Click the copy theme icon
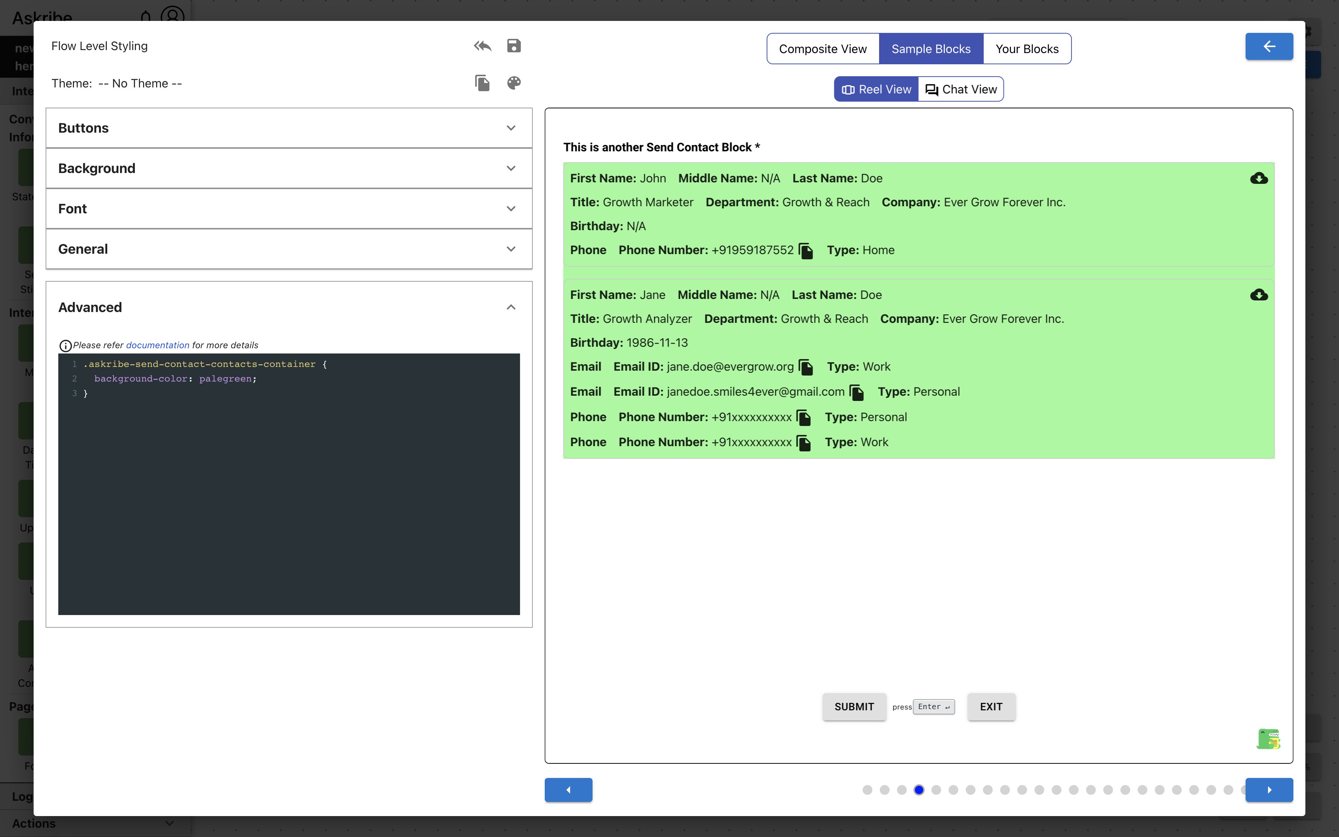1339x837 pixels. 482,83
